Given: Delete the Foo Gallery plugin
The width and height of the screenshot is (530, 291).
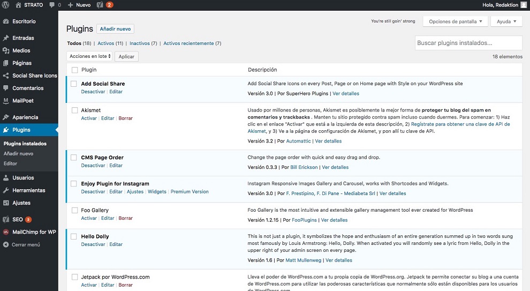Looking at the screenshot, I should (125, 218).
